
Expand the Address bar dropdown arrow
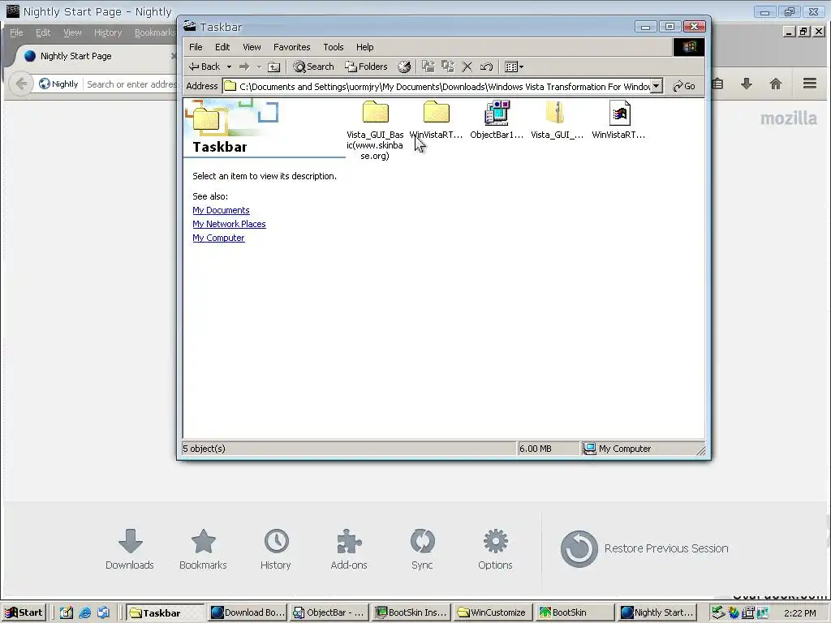[x=656, y=86]
